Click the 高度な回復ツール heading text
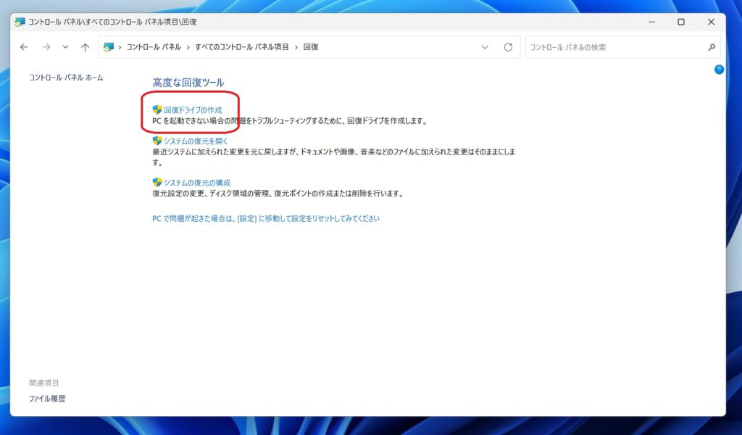The width and height of the screenshot is (742, 435). 188,83
